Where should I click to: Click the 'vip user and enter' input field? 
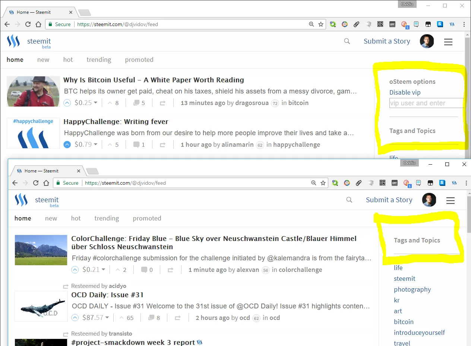tap(427, 103)
